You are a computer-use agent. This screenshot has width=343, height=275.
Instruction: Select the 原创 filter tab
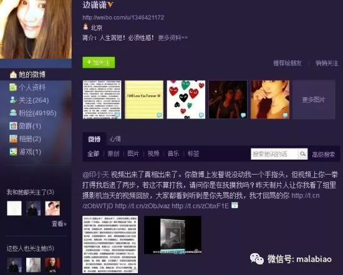114,153
